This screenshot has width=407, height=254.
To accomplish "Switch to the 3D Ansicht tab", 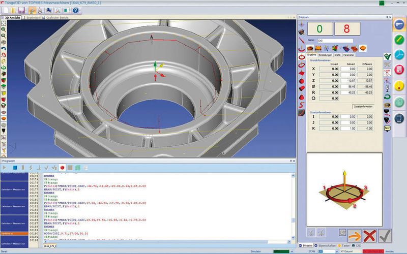I will click(11, 18).
